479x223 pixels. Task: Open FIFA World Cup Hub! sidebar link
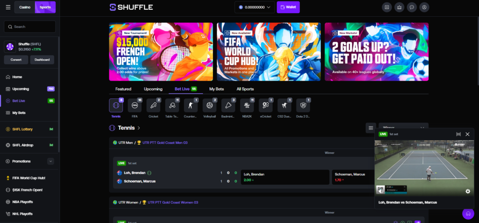click(x=29, y=178)
